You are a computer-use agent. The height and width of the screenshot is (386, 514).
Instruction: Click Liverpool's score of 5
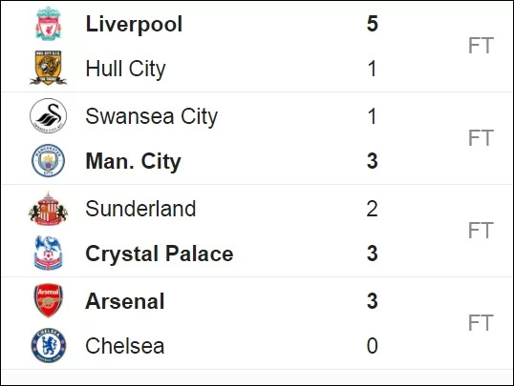(x=373, y=24)
